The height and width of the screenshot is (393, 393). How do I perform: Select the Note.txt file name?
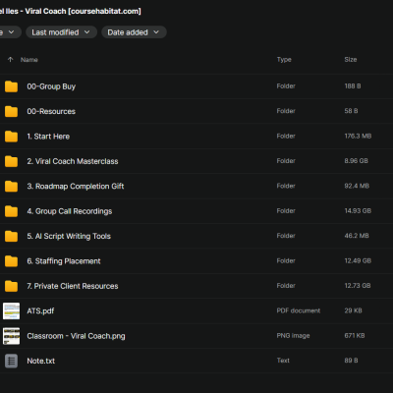[41, 361]
